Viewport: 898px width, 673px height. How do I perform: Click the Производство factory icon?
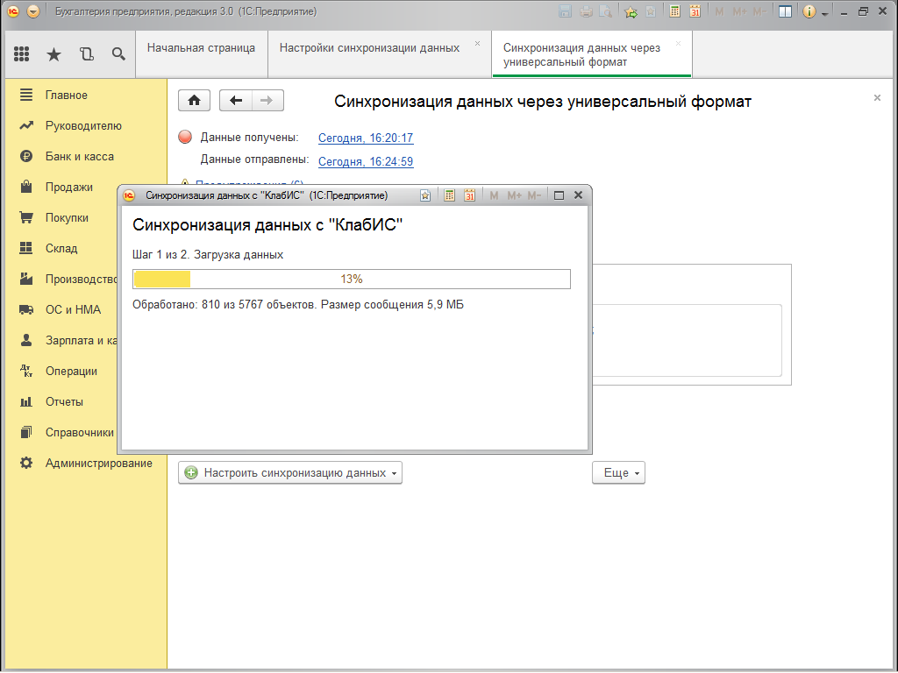(x=26, y=279)
